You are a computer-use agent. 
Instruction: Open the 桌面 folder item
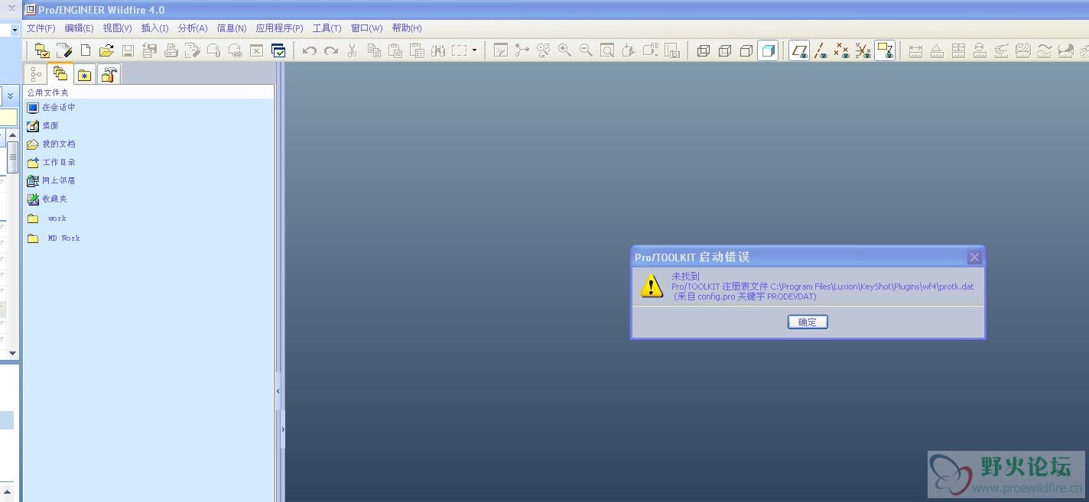(43, 126)
